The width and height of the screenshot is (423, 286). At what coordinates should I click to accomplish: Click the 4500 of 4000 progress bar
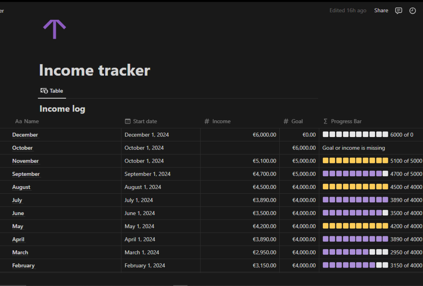372,187
